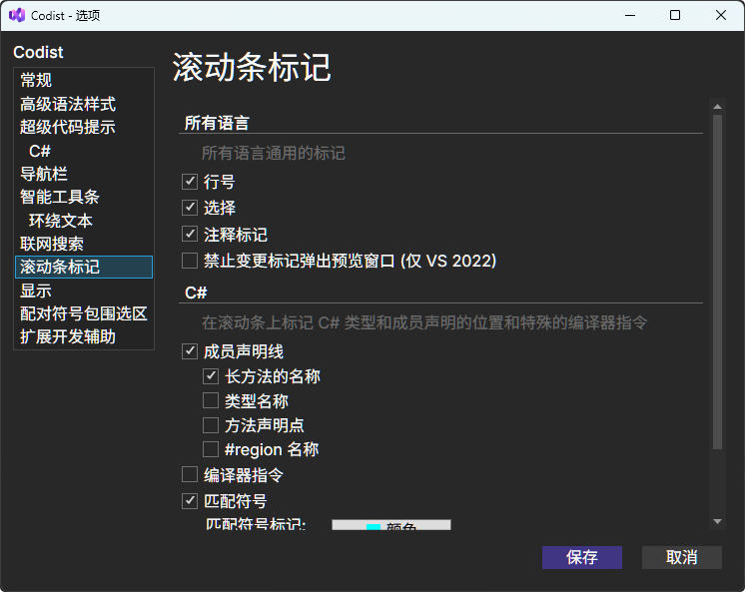
Task: Open the 智能工具条 options page
Action: point(60,197)
